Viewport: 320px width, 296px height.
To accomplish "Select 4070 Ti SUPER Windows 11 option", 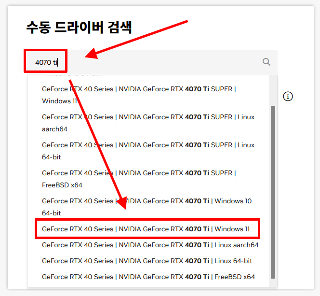I will point(148,95).
